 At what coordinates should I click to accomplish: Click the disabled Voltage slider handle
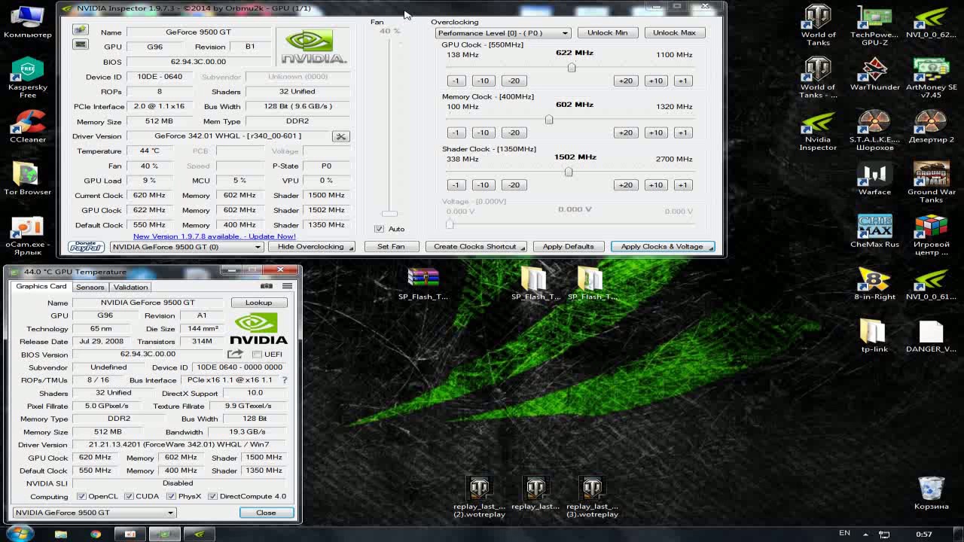[x=450, y=224]
